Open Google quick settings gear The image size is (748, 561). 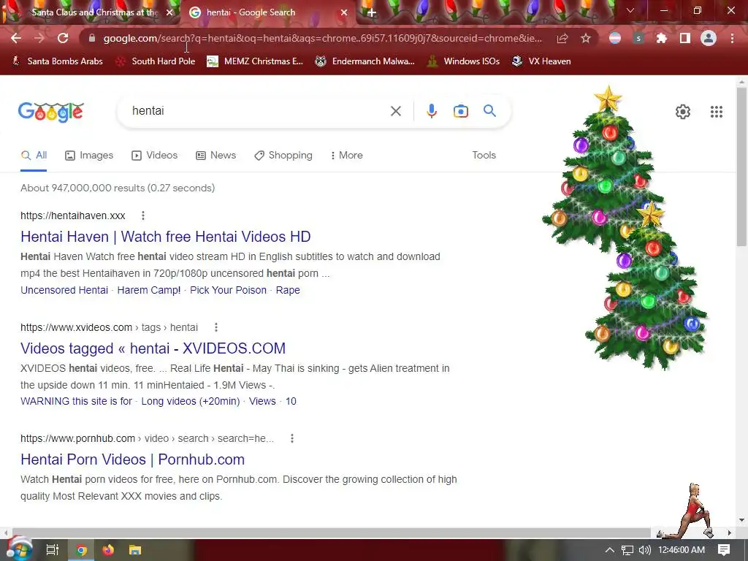pyautogui.click(x=683, y=112)
